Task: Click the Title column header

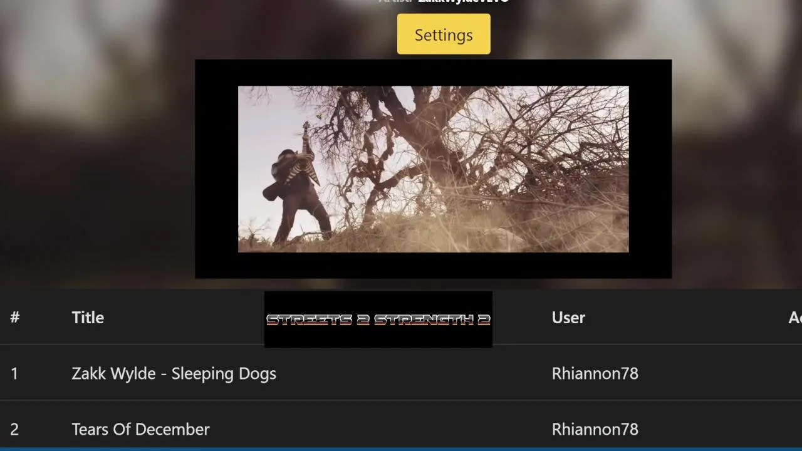Action: (x=88, y=318)
